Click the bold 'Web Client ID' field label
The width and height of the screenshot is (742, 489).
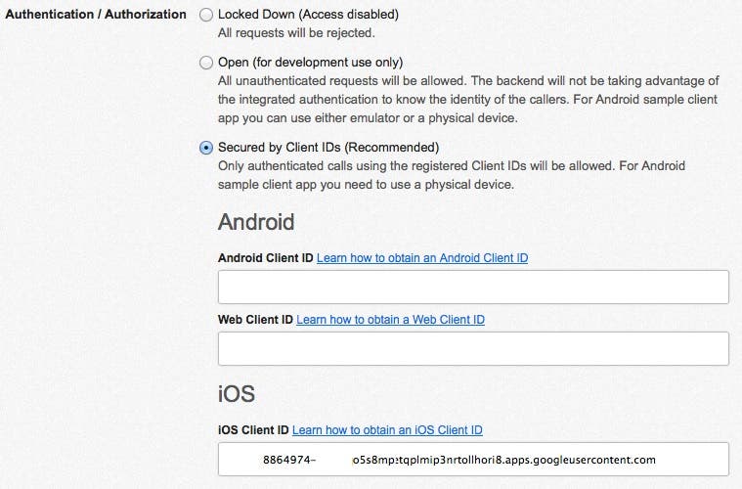pyautogui.click(x=255, y=320)
